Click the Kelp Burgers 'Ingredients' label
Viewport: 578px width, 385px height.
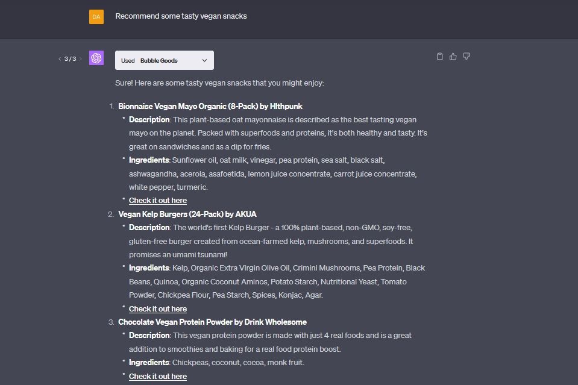point(149,268)
